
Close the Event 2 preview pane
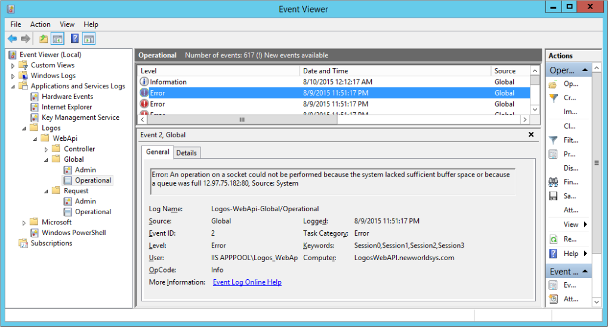531,135
